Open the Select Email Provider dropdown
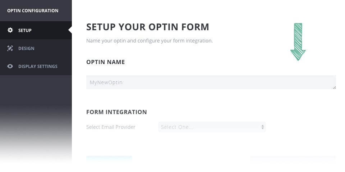 tap(212, 127)
